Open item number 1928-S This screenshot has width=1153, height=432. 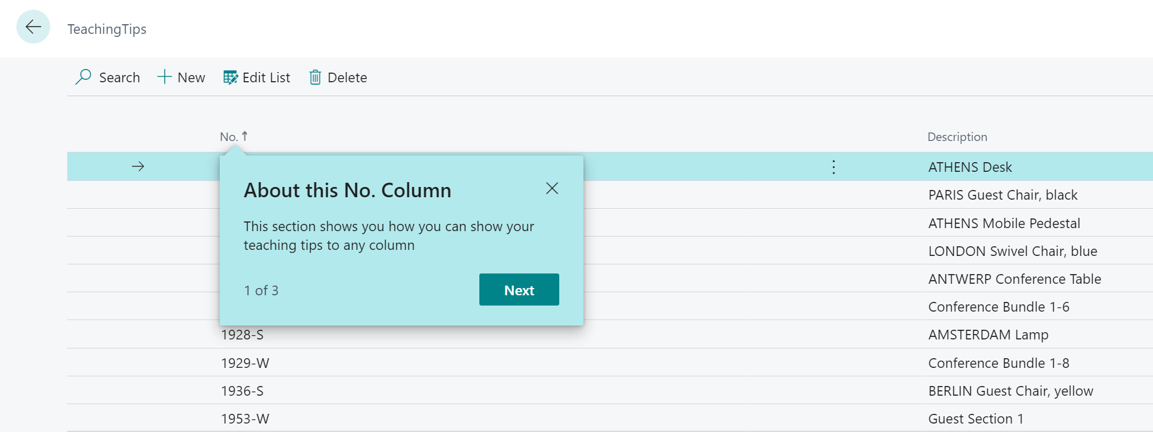point(242,335)
